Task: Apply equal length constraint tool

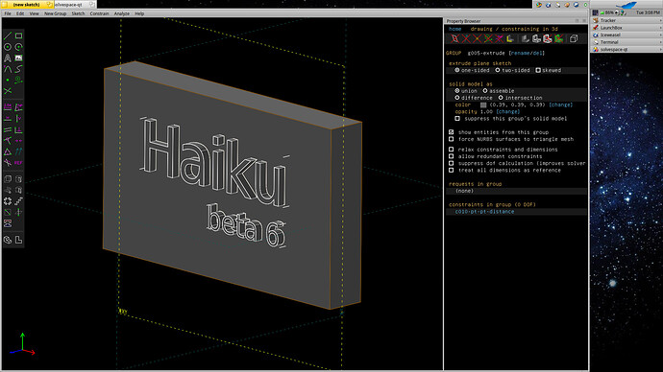Action: [x=8, y=151]
